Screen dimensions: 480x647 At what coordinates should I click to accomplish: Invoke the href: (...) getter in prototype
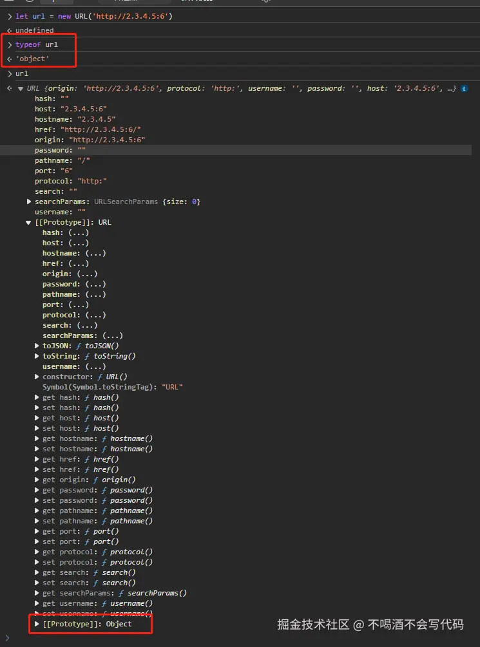[x=79, y=264]
